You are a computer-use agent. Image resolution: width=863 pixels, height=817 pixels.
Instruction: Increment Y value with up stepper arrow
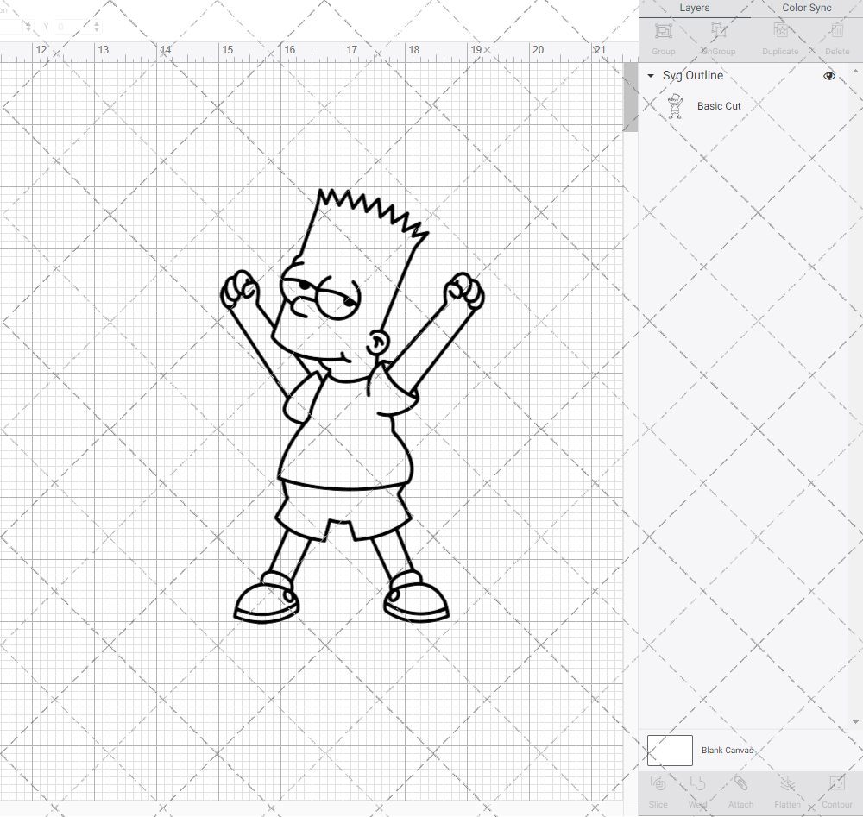(x=96, y=23)
